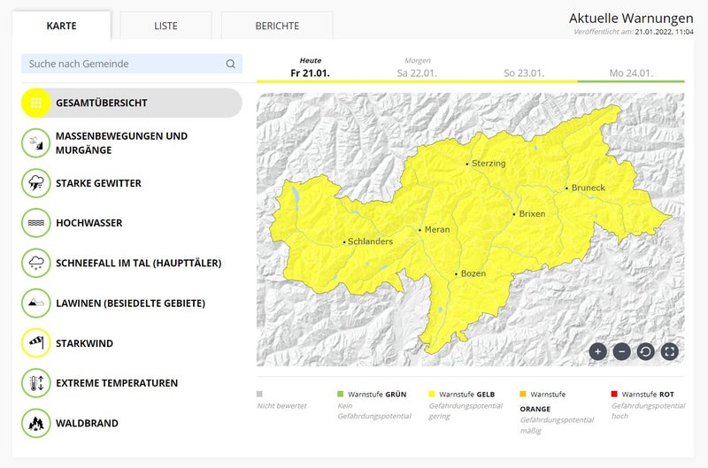This screenshot has width=708, height=468.
Task: Switch to the Liste tab
Action: 165,26
